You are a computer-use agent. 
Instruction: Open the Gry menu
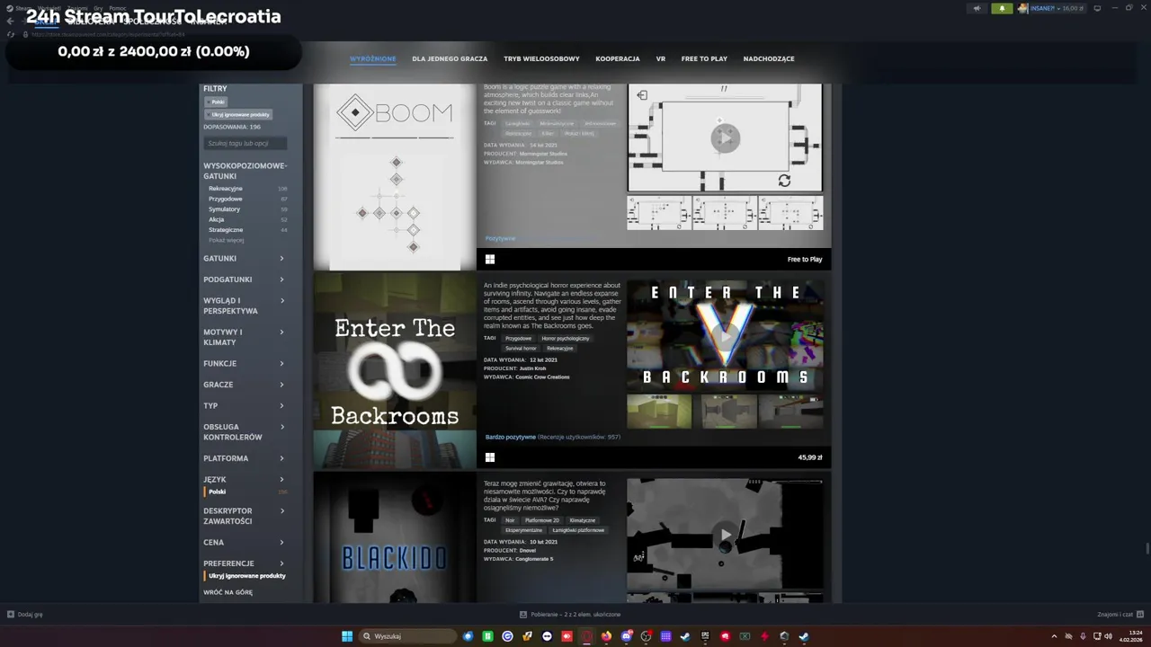point(97,8)
